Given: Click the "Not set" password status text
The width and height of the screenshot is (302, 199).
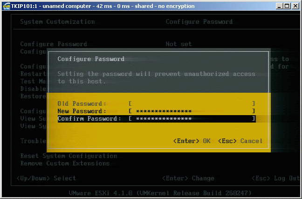Looking at the screenshot, I should click(178, 44).
